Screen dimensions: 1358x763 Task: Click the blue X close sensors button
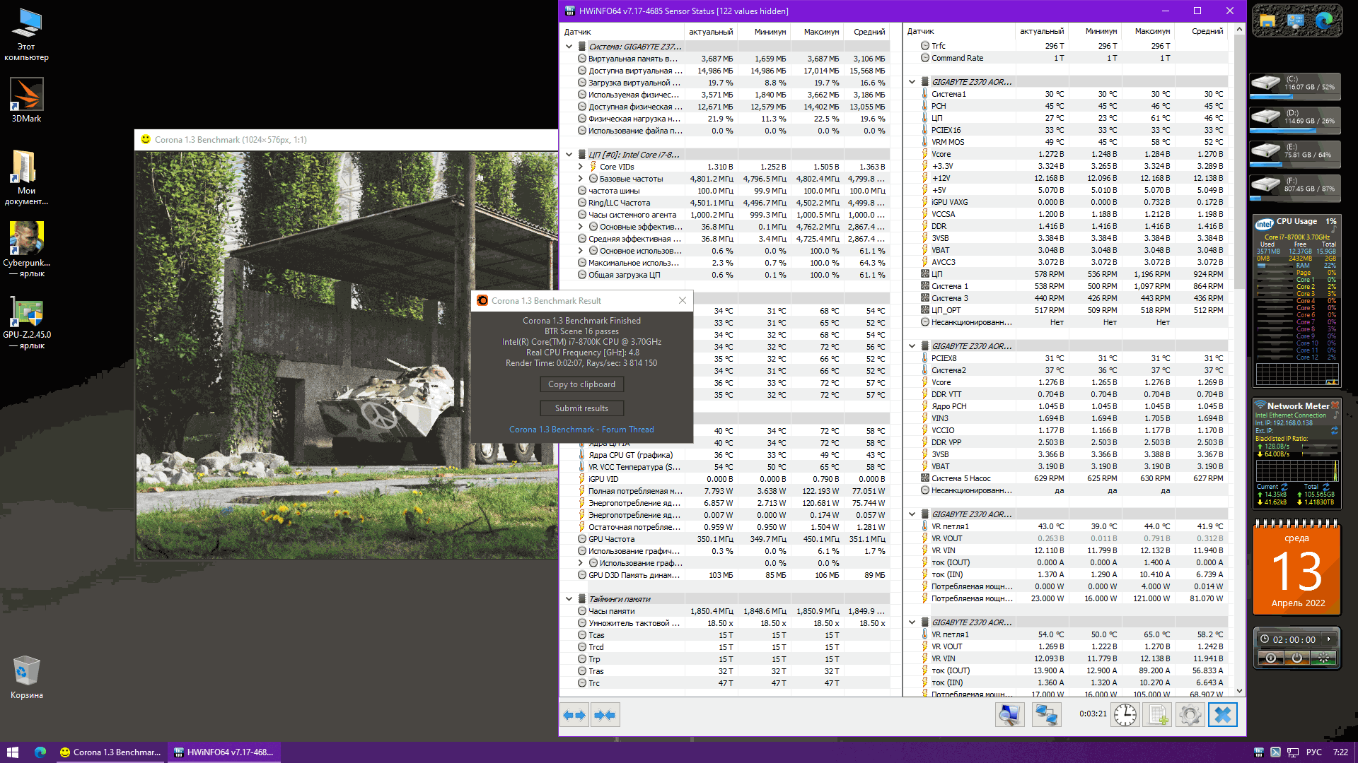point(1222,715)
